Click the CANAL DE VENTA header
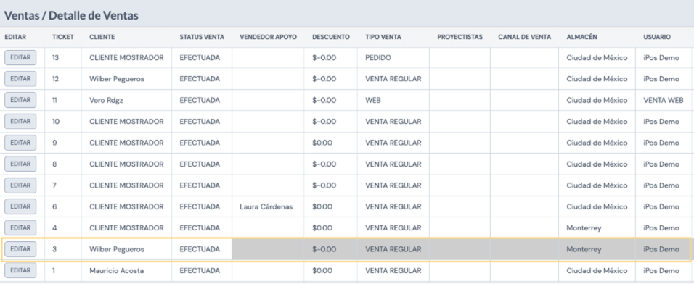 click(524, 37)
